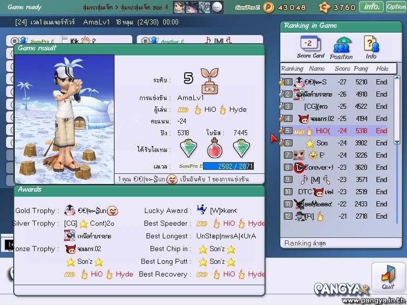The height and width of the screenshot is (305, 407).
Task: Click the ranking list scroll down arrow
Action: tap(397, 142)
